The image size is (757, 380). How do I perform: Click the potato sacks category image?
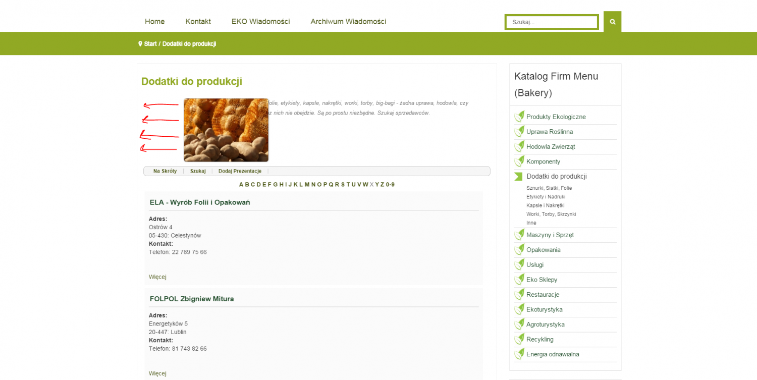click(226, 130)
